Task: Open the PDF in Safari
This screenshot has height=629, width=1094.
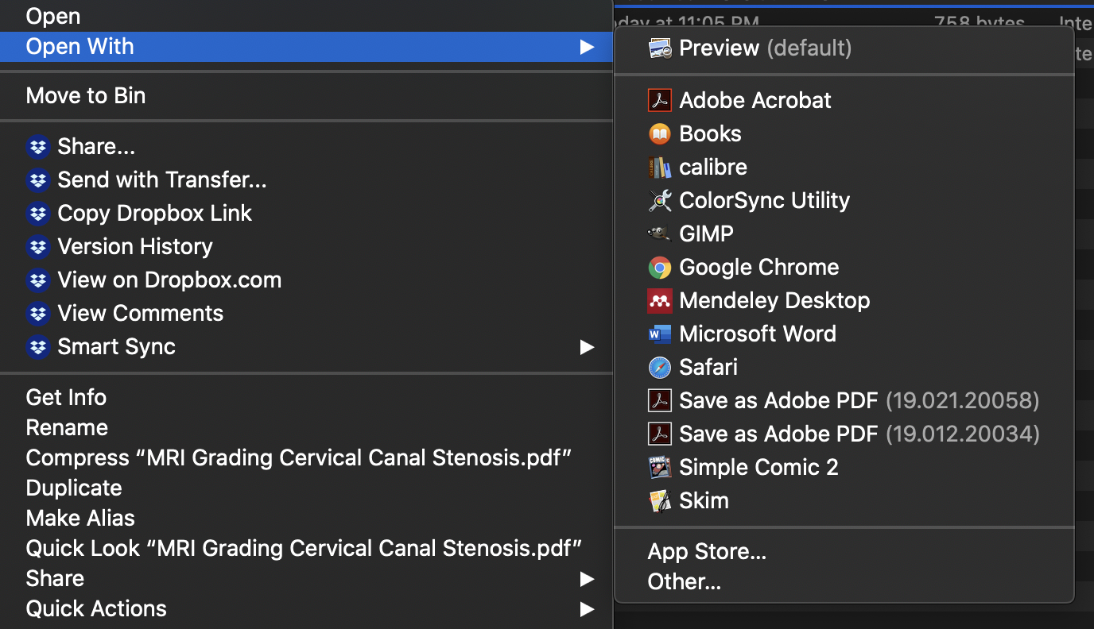Action: 708,367
